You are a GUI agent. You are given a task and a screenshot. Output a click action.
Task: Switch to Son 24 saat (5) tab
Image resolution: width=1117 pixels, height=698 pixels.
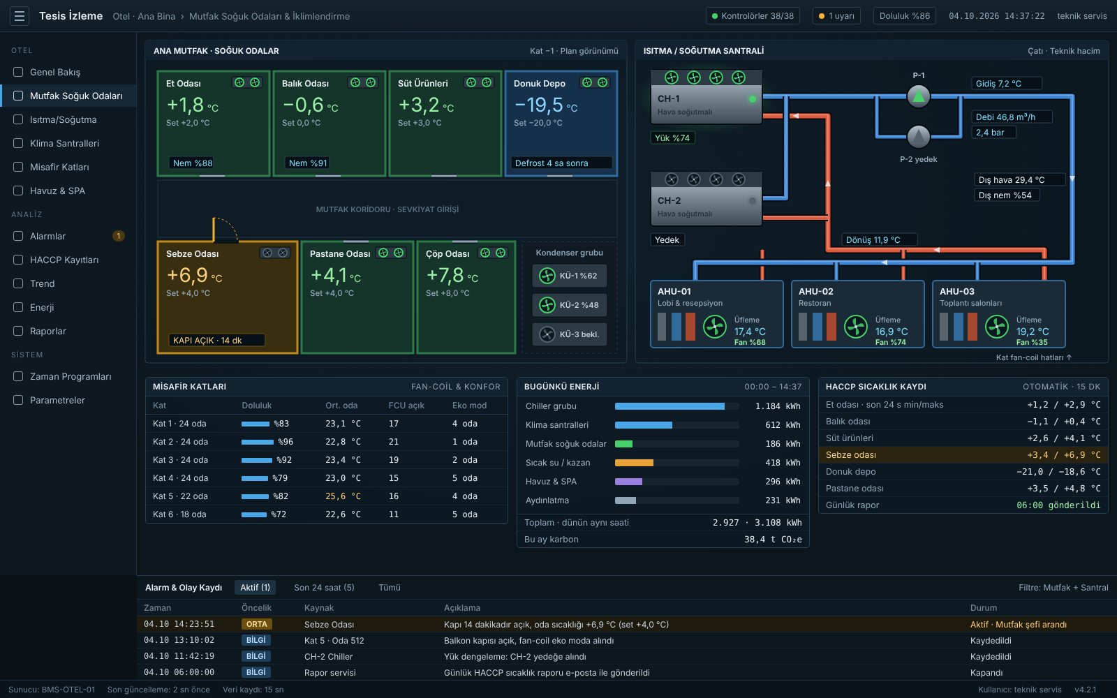[x=324, y=588]
